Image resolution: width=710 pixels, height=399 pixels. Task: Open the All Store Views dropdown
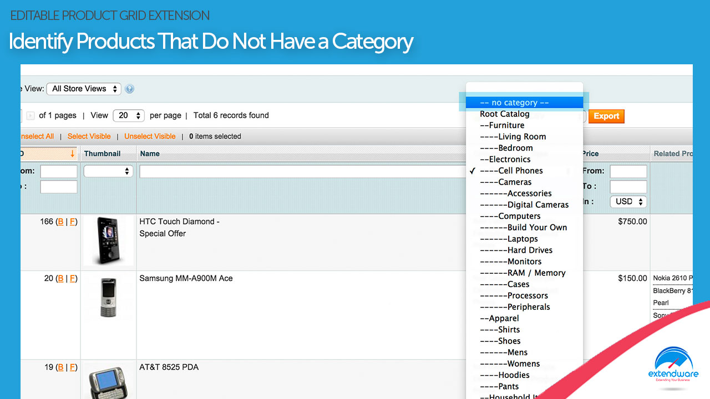pos(83,89)
